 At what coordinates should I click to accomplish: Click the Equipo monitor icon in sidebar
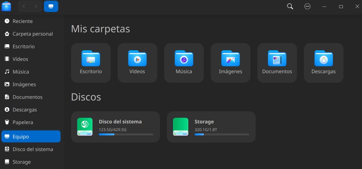[x=7, y=136]
